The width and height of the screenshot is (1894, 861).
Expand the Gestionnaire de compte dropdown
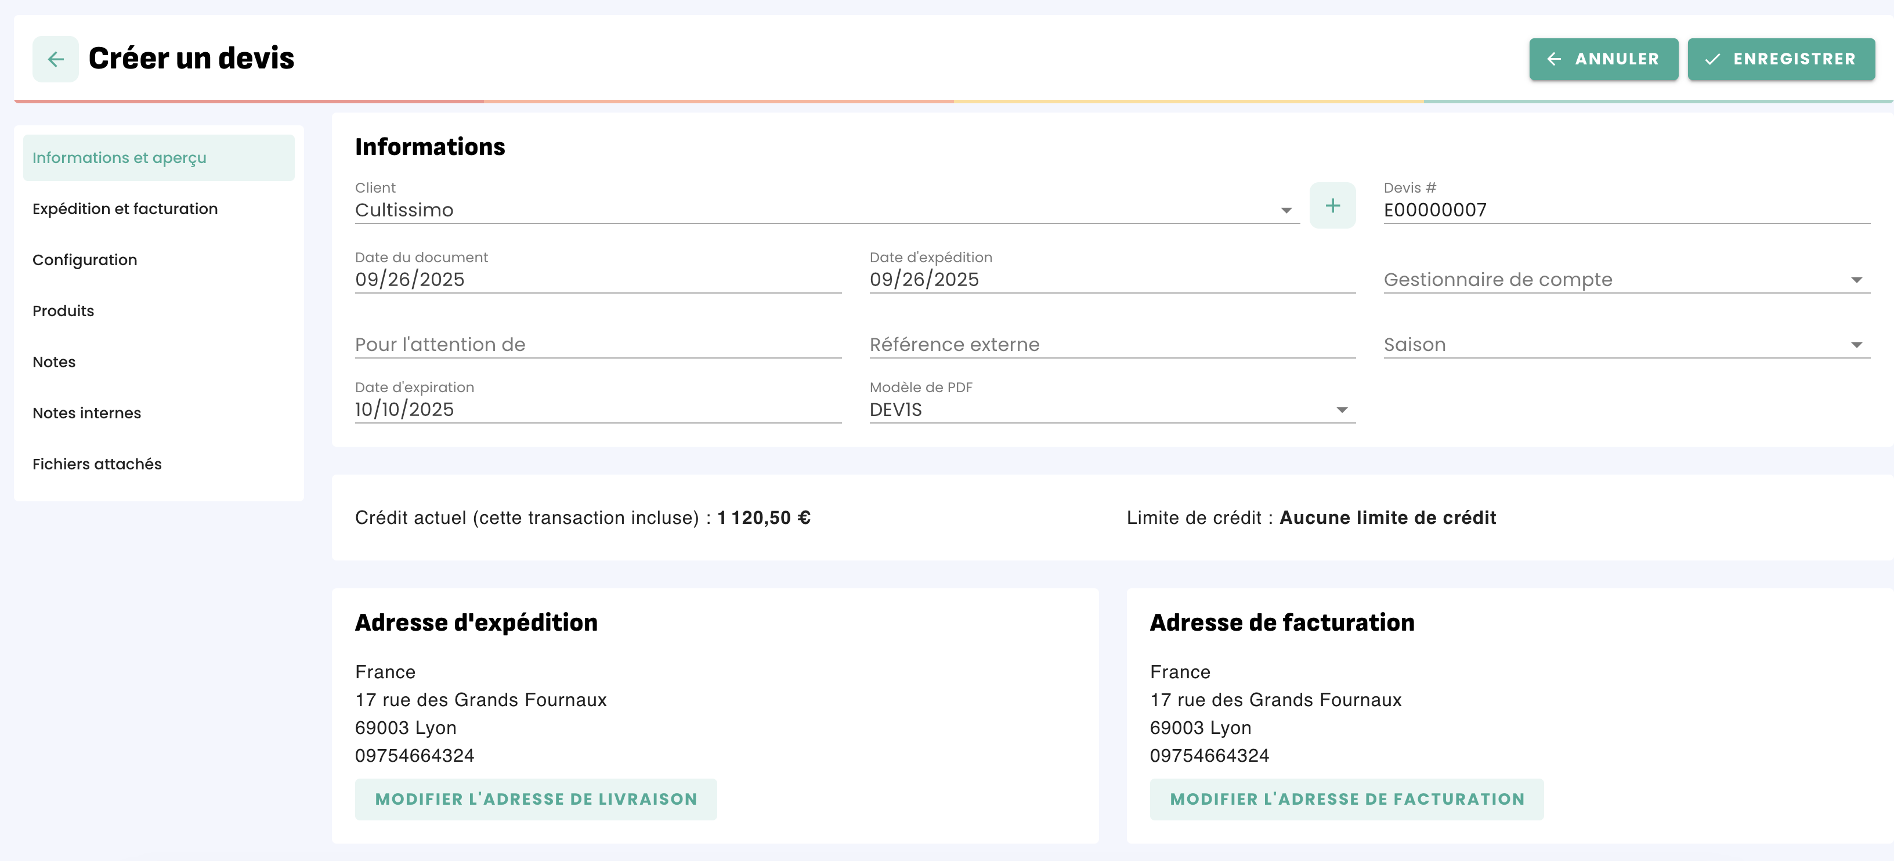coord(1856,280)
